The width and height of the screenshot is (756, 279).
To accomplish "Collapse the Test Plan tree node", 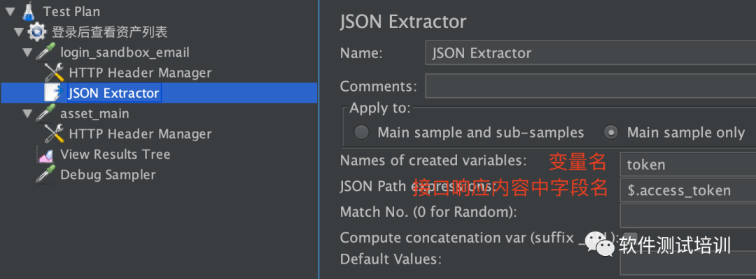I will (x=10, y=11).
